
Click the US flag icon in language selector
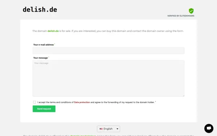pos(101,129)
